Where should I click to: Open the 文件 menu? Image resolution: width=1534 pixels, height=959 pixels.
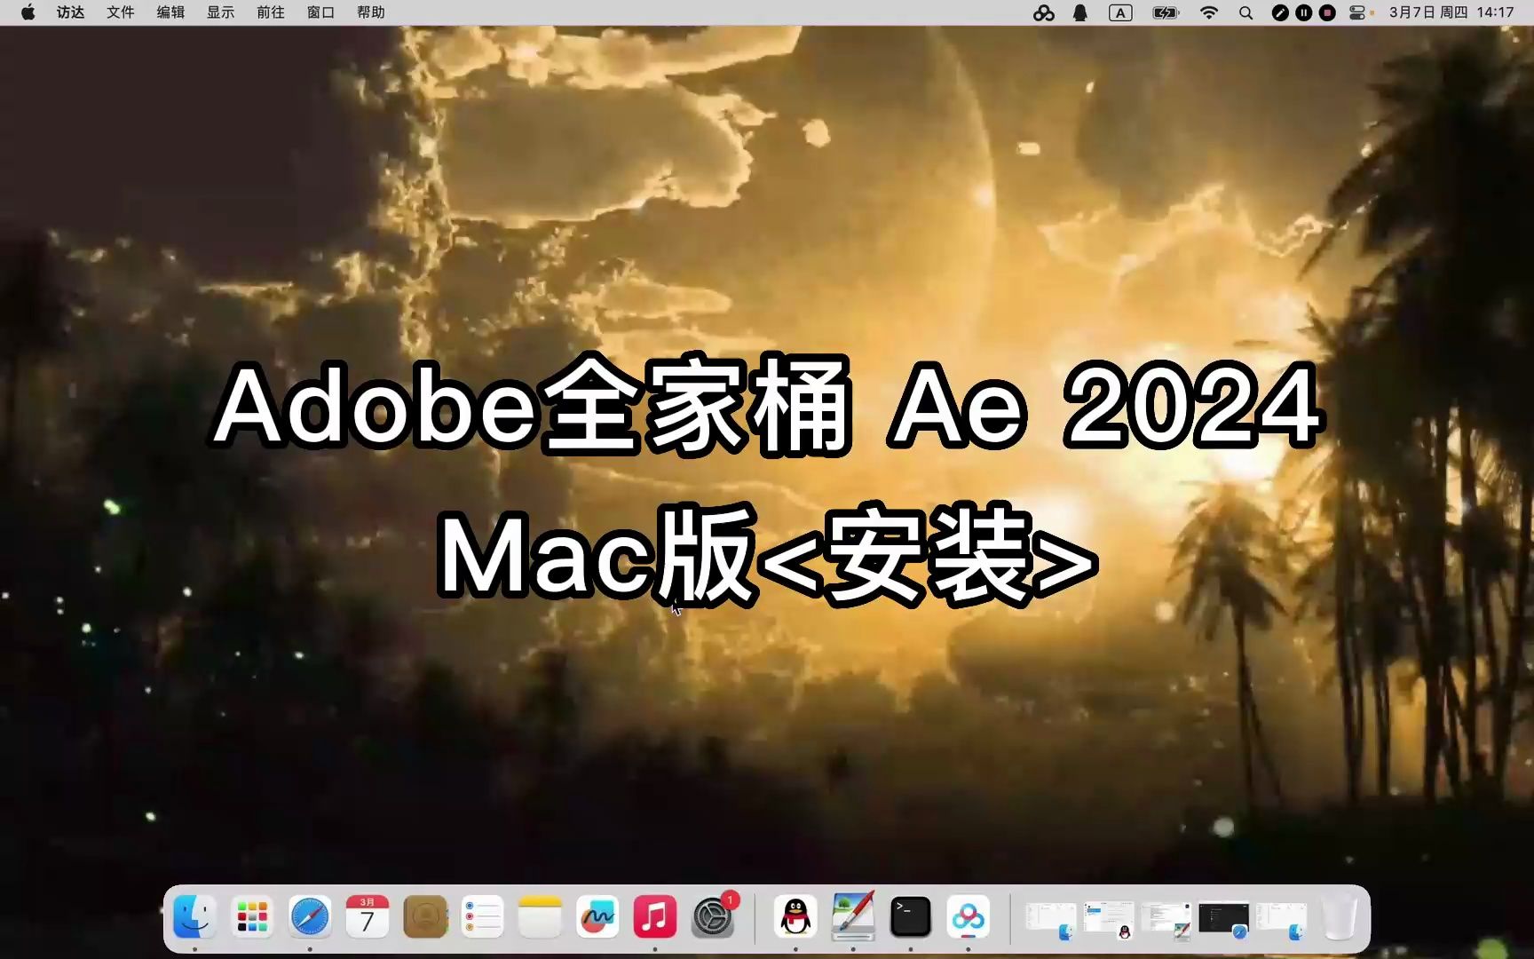click(121, 12)
